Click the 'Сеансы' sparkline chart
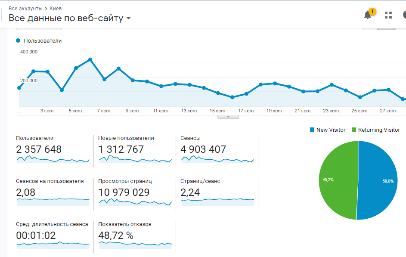The image size is (406, 257). click(217, 159)
